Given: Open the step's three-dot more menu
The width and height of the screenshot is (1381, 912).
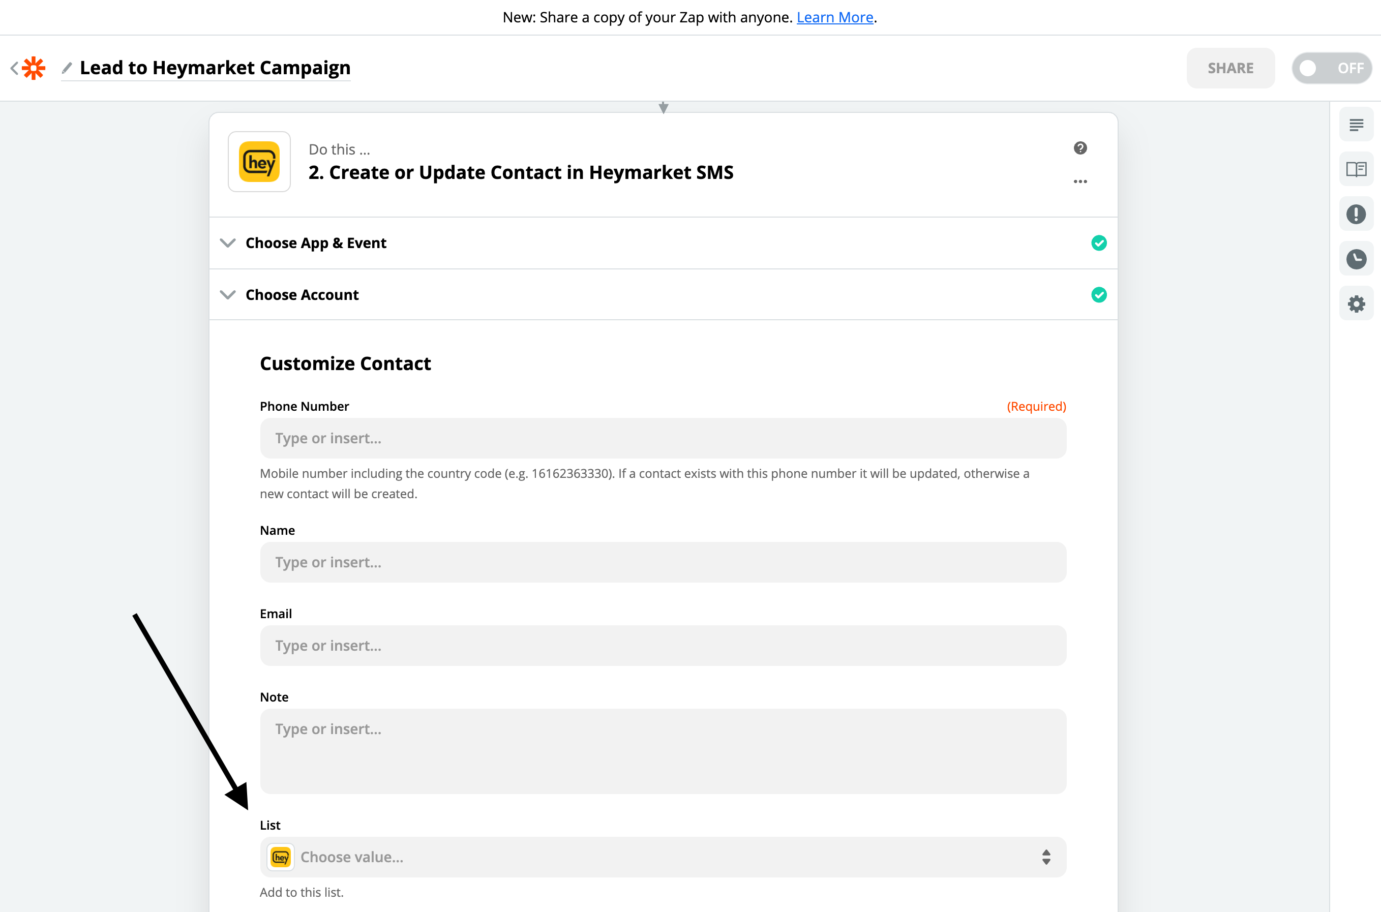Looking at the screenshot, I should point(1080,181).
